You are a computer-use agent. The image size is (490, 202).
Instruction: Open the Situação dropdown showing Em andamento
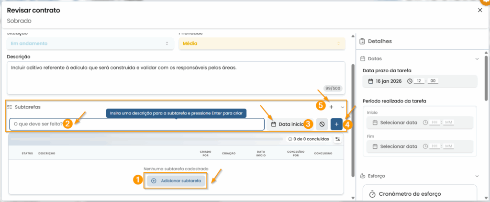[x=90, y=44]
